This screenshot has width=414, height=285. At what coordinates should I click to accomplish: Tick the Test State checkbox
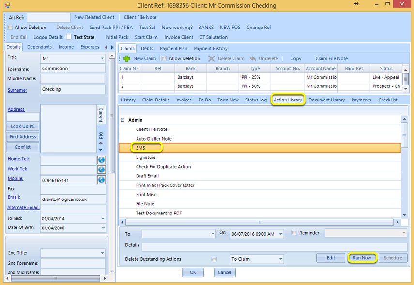click(x=69, y=37)
